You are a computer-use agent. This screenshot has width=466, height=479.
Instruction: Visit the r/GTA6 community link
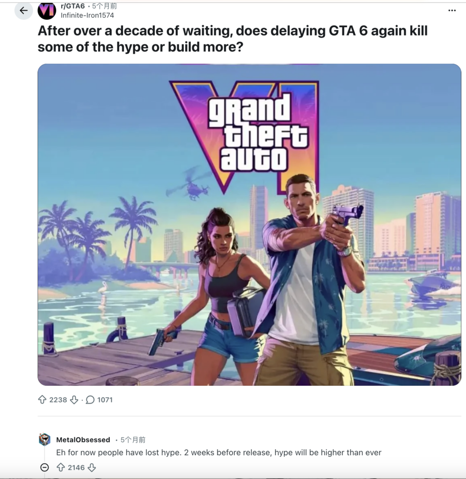click(72, 6)
